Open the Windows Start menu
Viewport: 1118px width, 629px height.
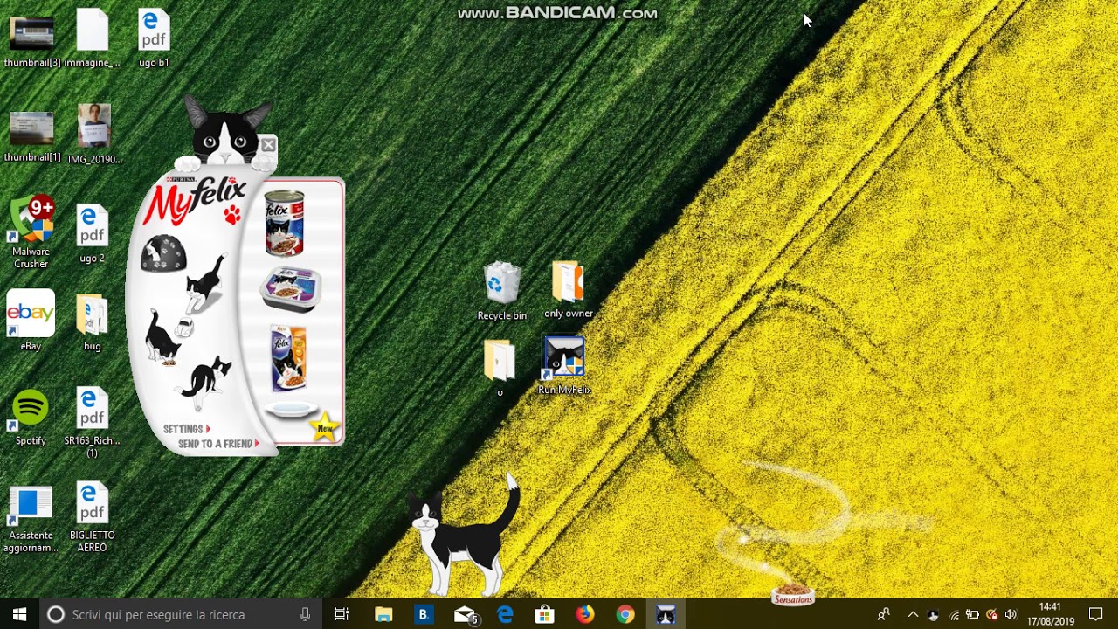(19, 614)
